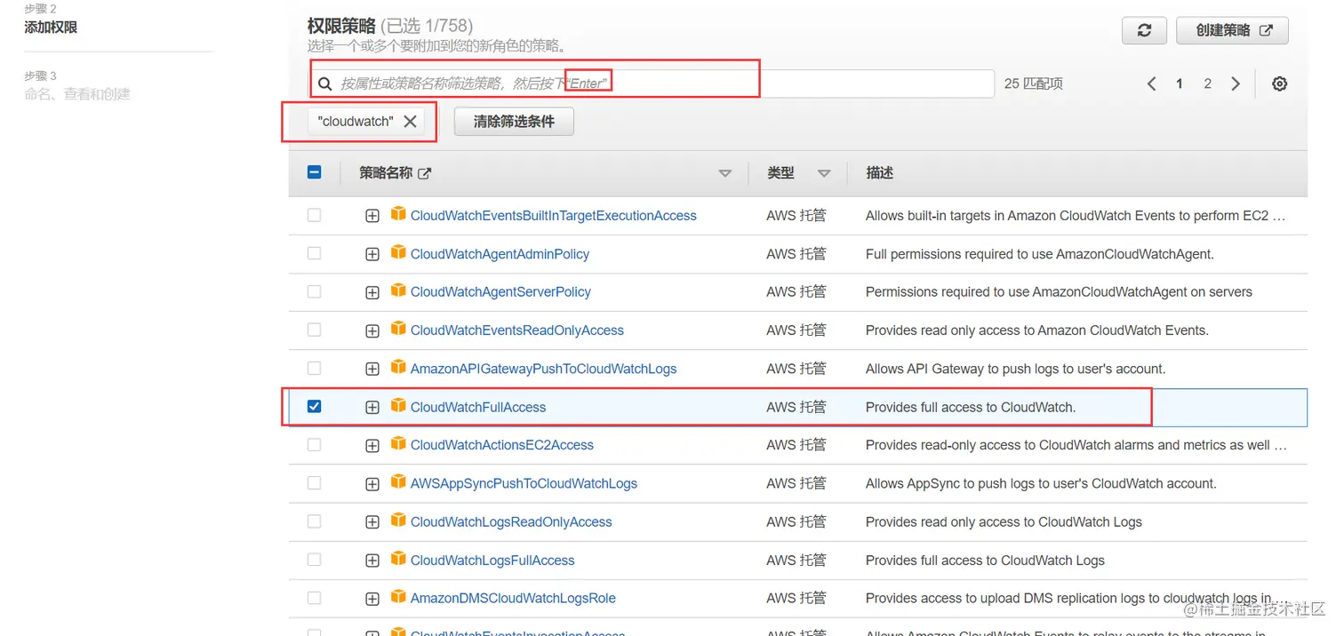Click policy icon beside AWSAppSyncPushToCloudWatchLogs

click(x=398, y=482)
